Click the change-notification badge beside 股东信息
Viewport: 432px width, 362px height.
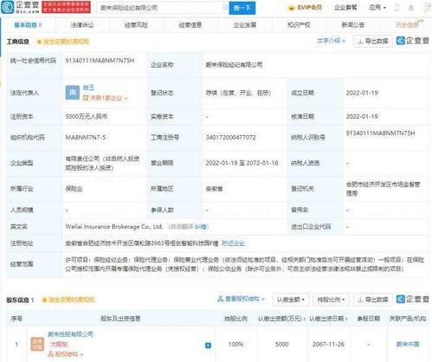[68, 300]
